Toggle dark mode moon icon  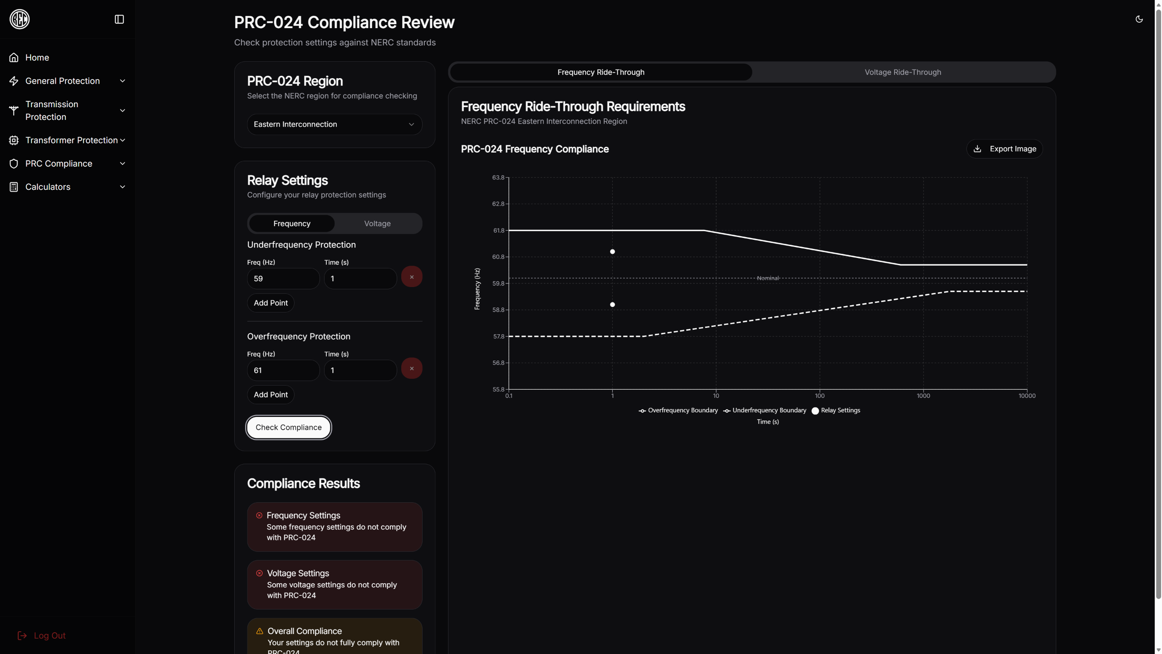tap(1139, 19)
